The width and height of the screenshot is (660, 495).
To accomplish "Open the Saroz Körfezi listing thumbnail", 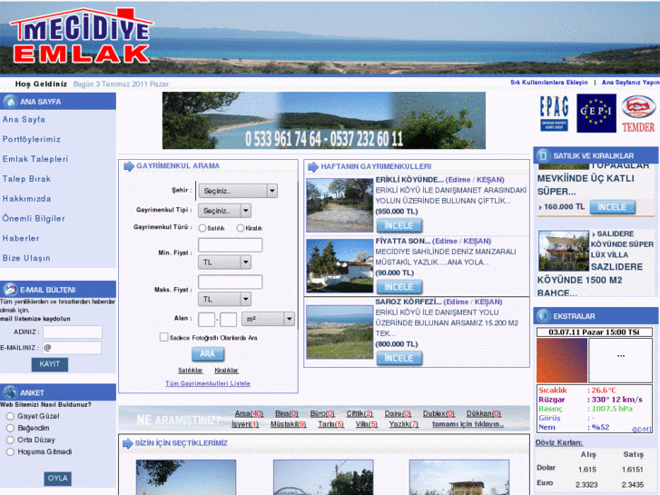I will point(340,332).
